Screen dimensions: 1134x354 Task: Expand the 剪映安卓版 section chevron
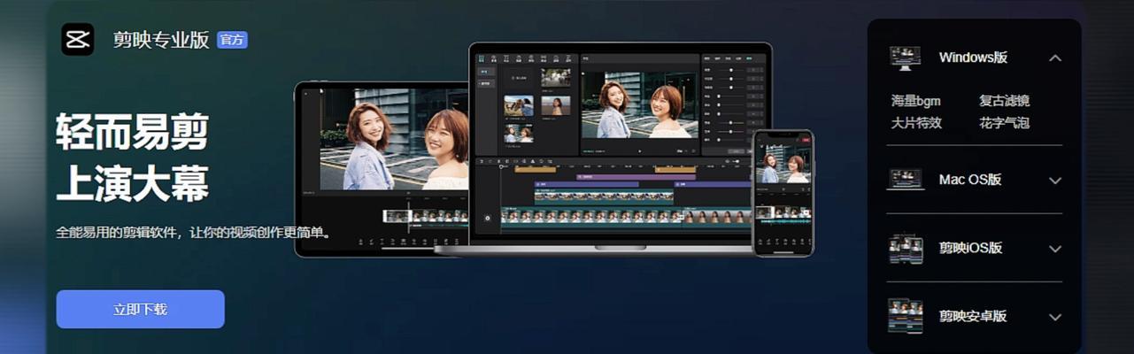click(x=1054, y=317)
